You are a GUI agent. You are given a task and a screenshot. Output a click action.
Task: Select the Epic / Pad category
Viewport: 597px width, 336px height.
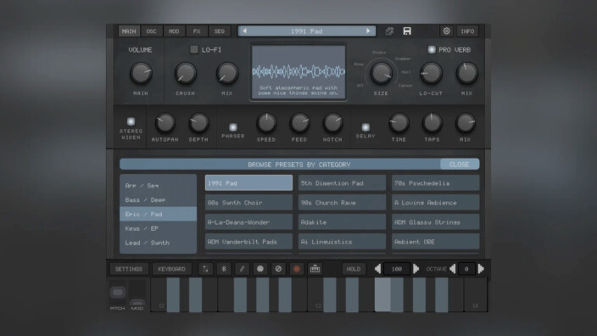click(158, 214)
